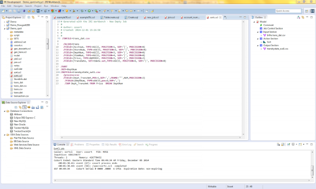Viewport: 316px width, 189px height.
Task: Open the File menu
Action: pos(3,6)
